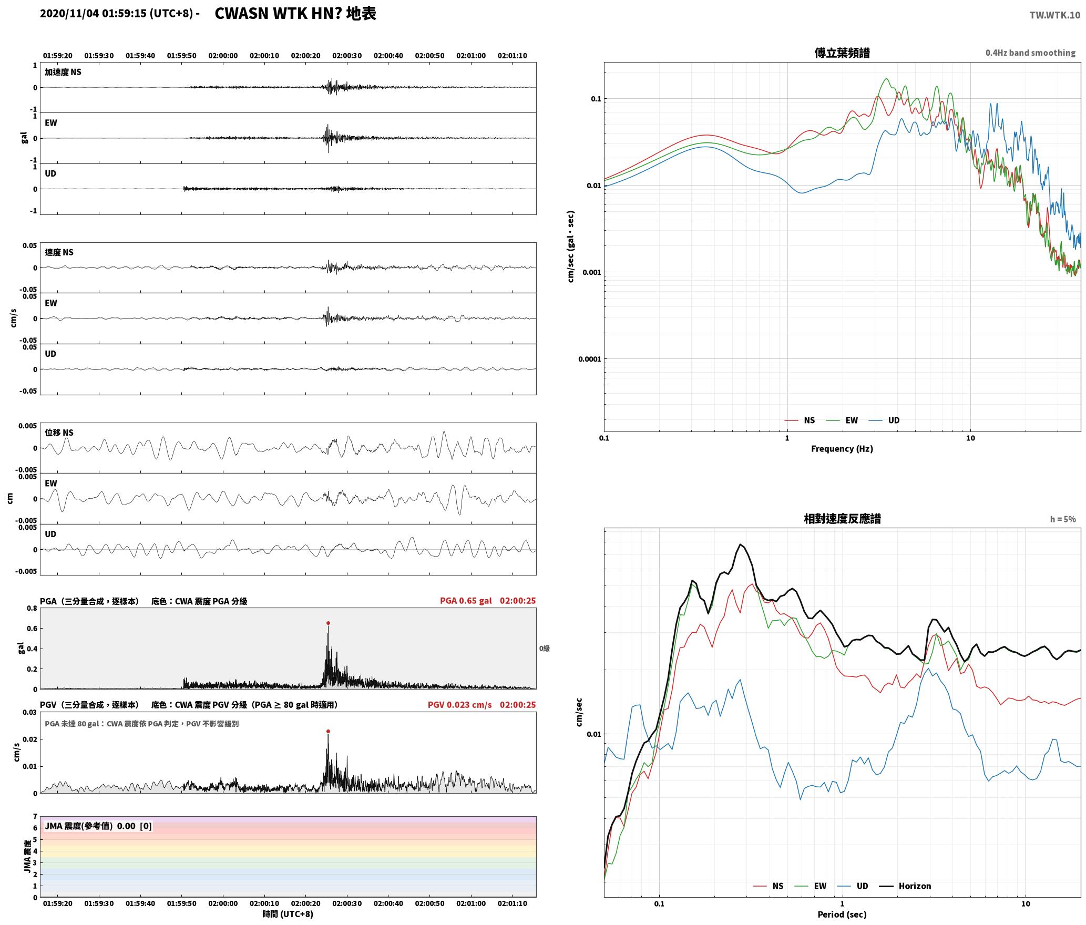Click the Horizon legend entry in response spectrum
1086x925 pixels.
905,886
